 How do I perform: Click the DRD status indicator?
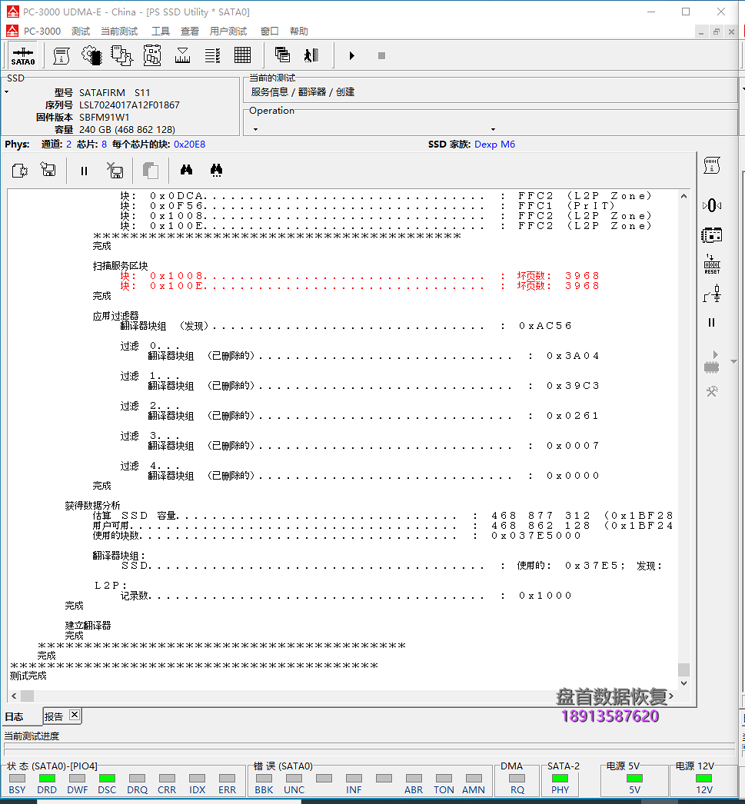47,779
